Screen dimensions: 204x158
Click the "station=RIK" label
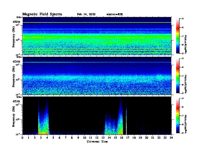click(115, 14)
